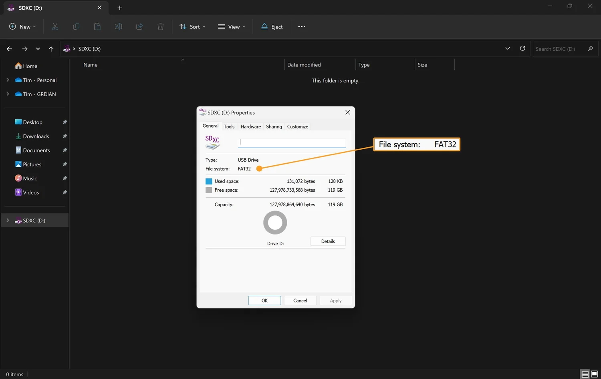Open the Sharing tab in Properties
The height and width of the screenshot is (379, 601).
[x=274, y=126]
